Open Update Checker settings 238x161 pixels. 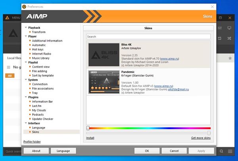click(x=43, y=119)
